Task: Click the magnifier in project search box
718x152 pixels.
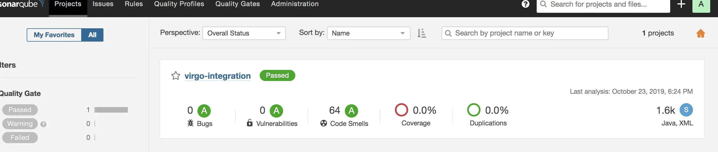Action: coord(448,33)
